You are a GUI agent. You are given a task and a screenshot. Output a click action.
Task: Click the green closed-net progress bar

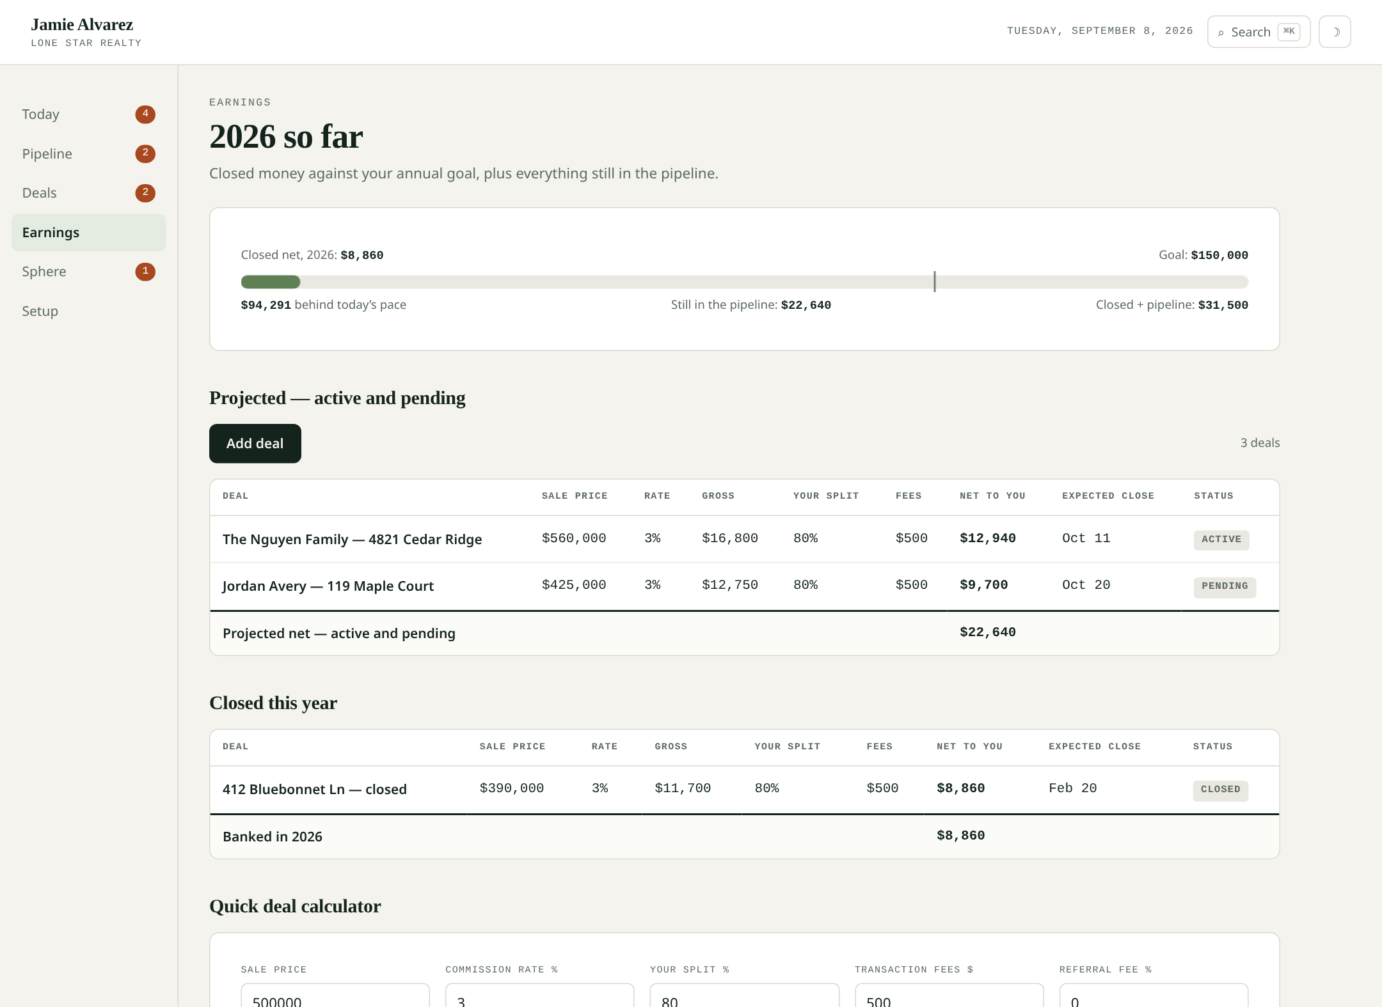[271, 282]
